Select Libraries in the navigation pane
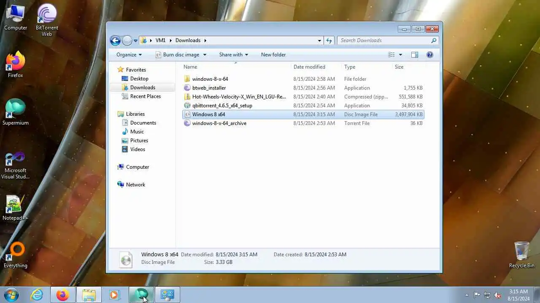540x303 pixels. [135, 114]
